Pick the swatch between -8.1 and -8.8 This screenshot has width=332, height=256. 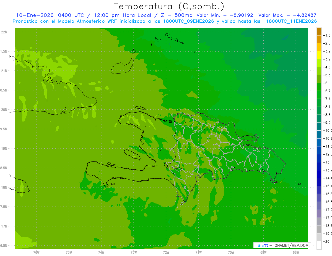click(319, 110)
